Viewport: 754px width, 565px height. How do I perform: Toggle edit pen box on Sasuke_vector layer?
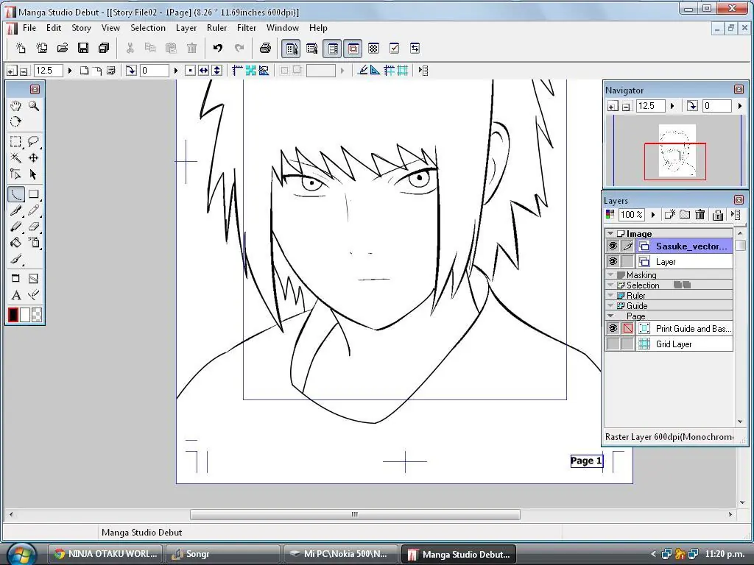[627, 246]
